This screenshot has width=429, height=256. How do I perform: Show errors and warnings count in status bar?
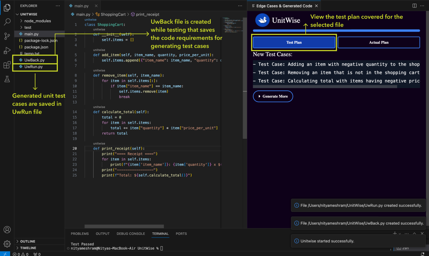[21, 254]
